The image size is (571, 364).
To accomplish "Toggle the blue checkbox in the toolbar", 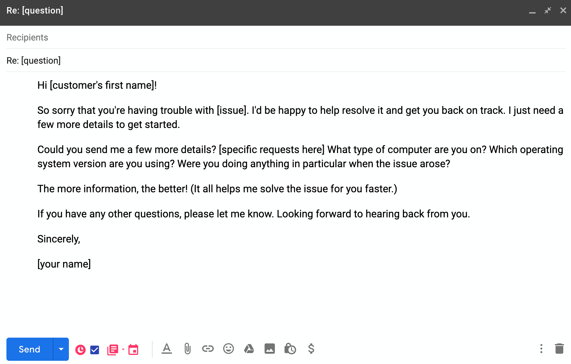I will point(95,350).
